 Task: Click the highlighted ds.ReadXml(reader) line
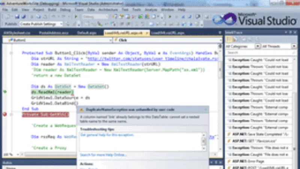click(x=52, y=92)
